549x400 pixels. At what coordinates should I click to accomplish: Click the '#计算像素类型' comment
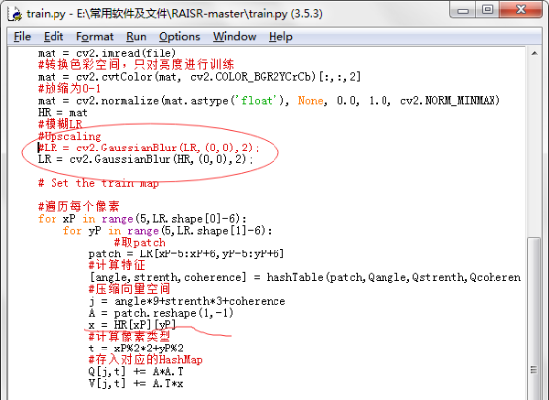point(130,337)
